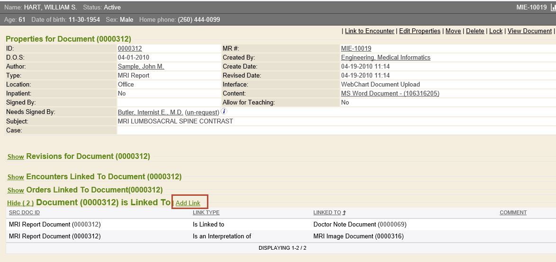Open MS Word Document content link
This screenshot has width=556, height=262.
click(x=390, y=94)
